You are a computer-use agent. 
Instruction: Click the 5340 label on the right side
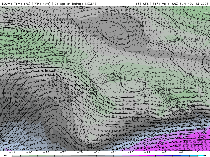[x=167, y=90]
